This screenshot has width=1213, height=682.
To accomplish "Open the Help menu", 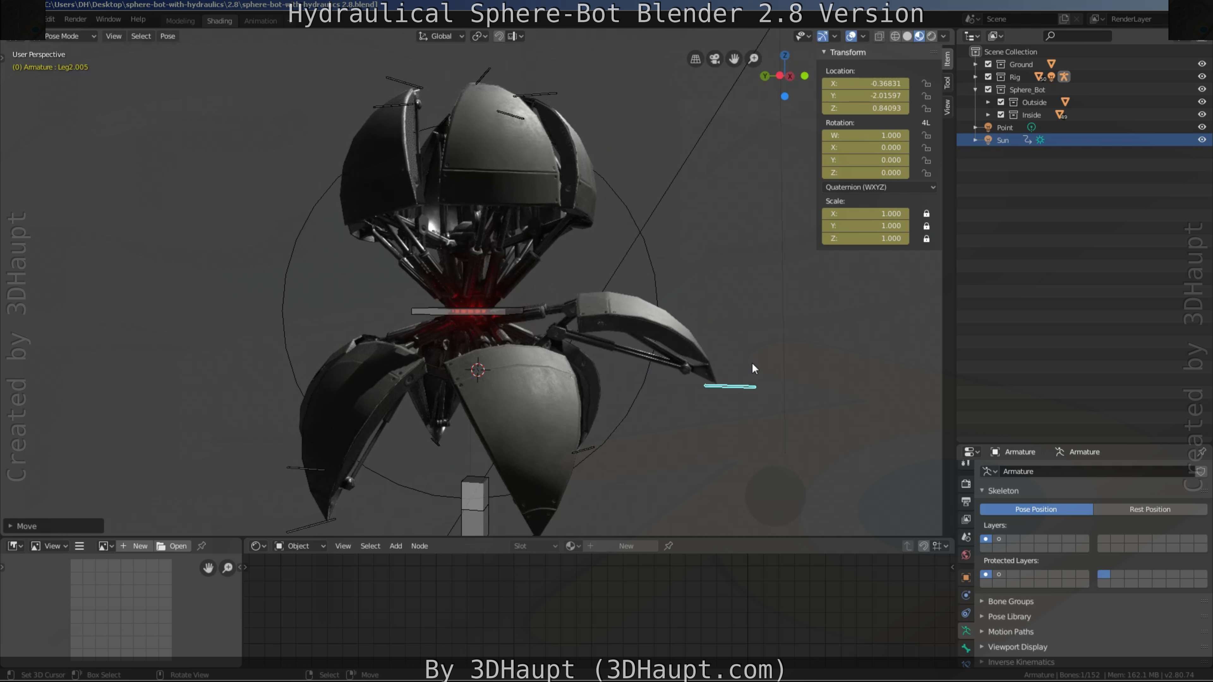I will tap(138, 19).
